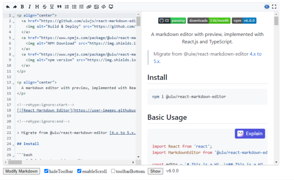Apply bold formatting

[x=22, y=7]
